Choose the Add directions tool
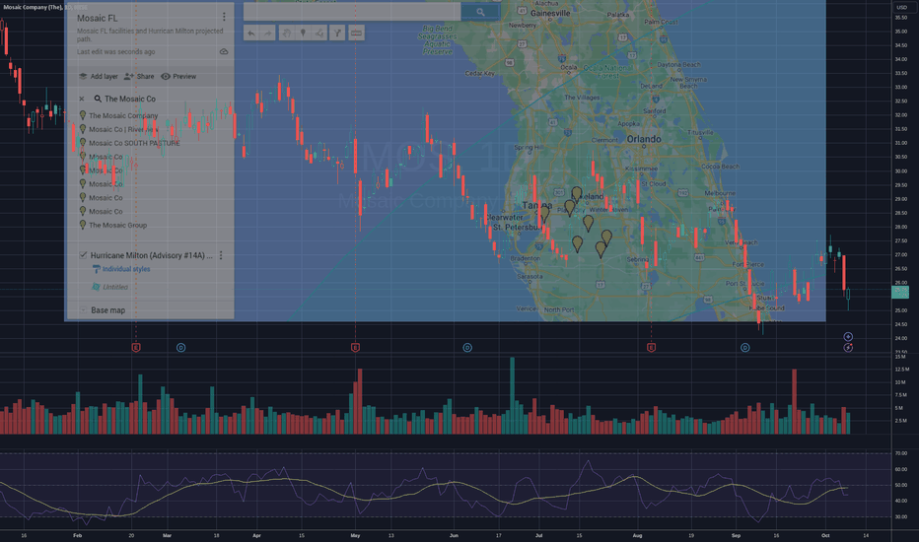The image size is (919, 542). click(337, 33)
